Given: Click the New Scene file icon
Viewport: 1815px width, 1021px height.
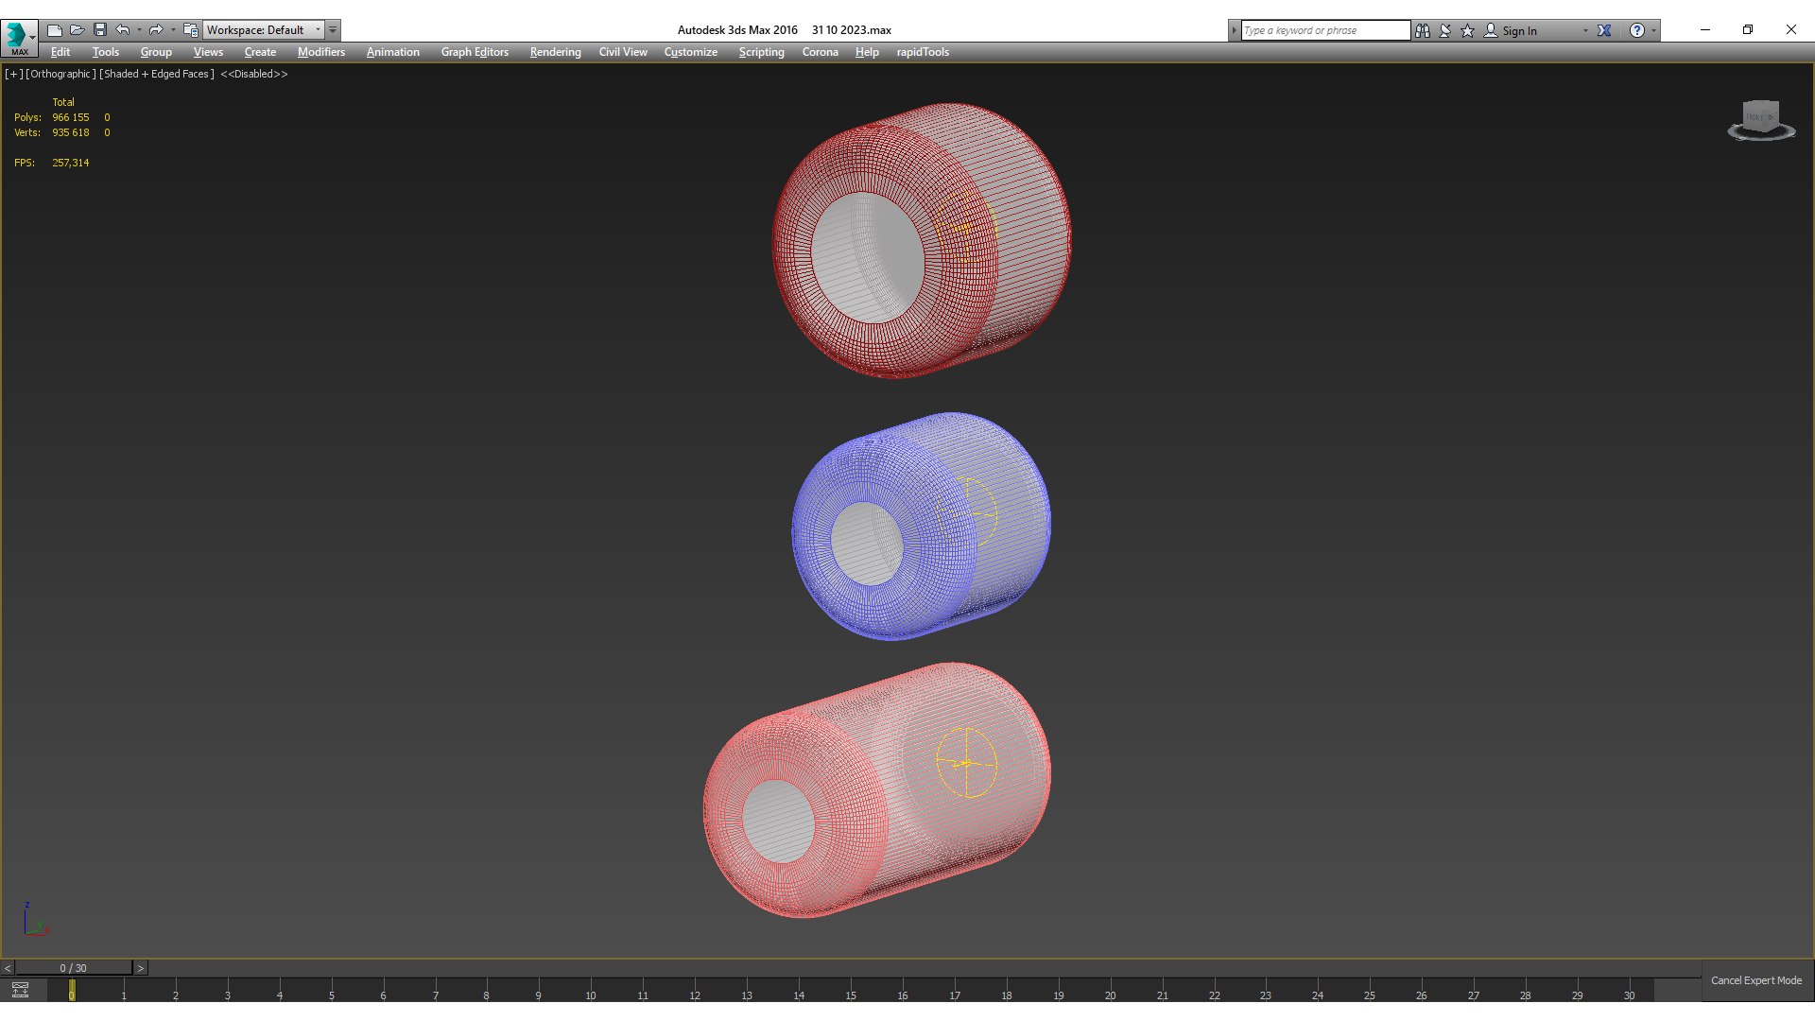Looking at the screenshot, I should point(55,30).
